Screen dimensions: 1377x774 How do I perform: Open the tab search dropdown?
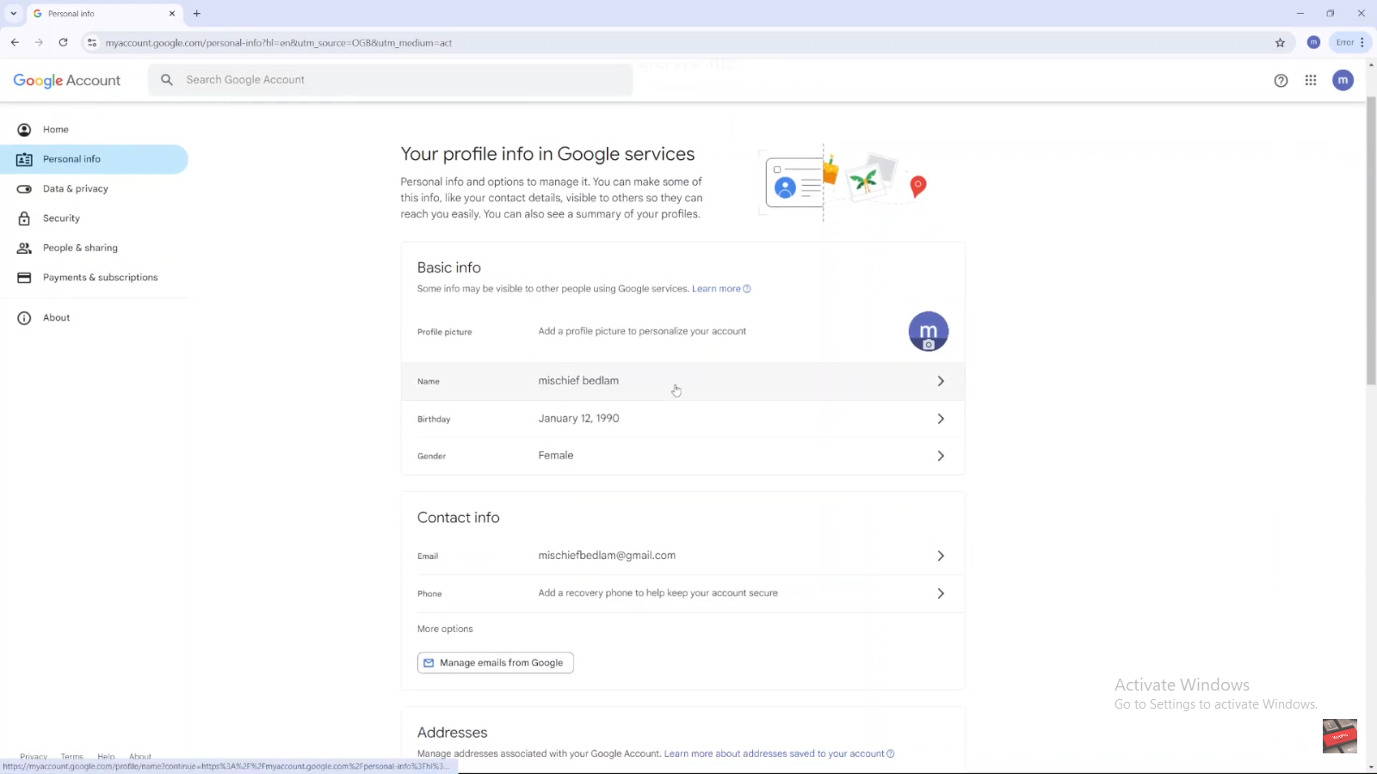pos(14,14)
